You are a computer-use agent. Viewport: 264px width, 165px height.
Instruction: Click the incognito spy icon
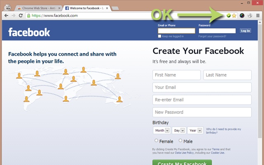(x=7, y=7)
